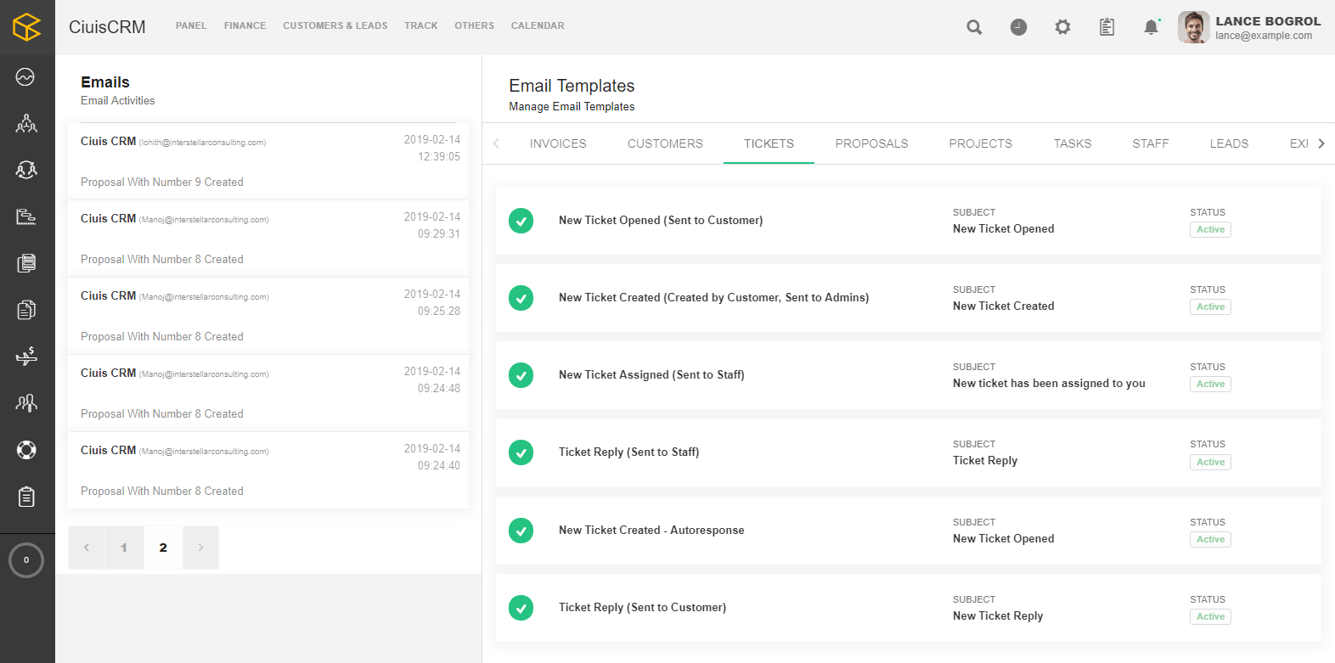This screenshot has height=663, width=1335.
Task: Switch to the PROJECTS templates tab
Action: pyautogui.click(x=981, y=143)
